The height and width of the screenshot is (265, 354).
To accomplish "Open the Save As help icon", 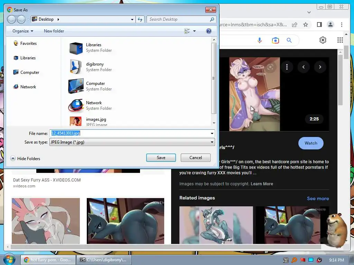I will point(209,31).
